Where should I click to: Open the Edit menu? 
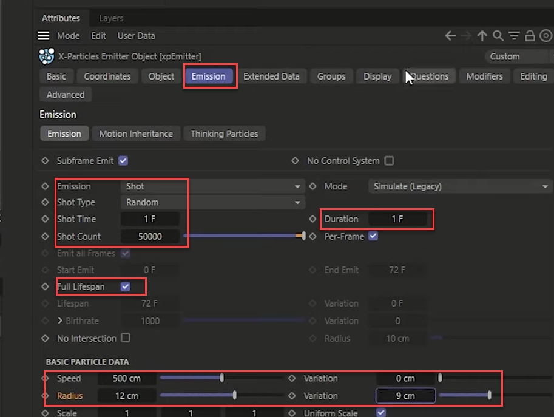[x=98, y=36]
